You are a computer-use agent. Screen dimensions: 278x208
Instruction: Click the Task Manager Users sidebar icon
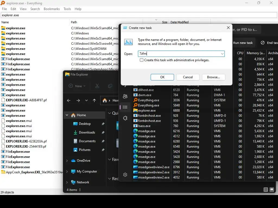click(x=125, y=96)
